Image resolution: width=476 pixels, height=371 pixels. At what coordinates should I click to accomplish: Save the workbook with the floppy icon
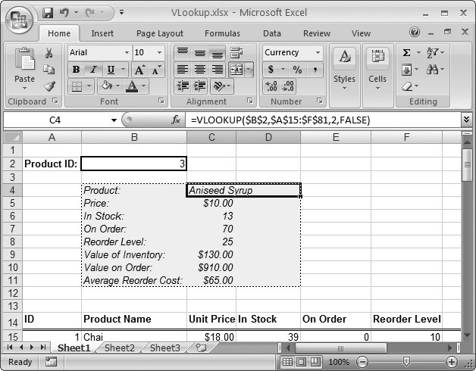(x=48, y=13)
